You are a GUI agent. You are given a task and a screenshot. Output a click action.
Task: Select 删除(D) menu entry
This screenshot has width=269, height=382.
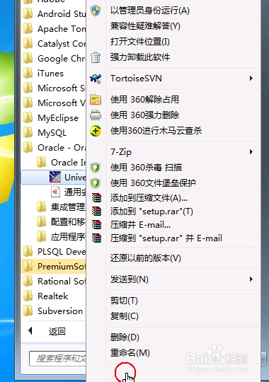(125, 337)
